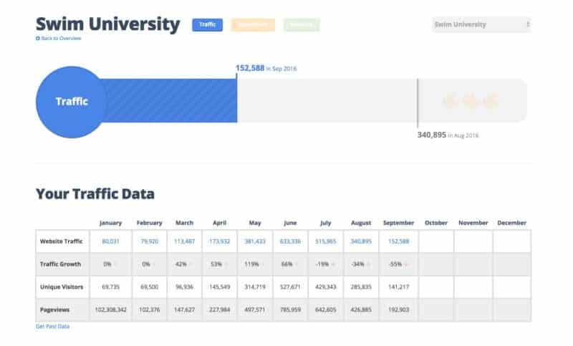Open the Swim University site dropdown
Viewport: 573px width, 346px height.
[x=481, y=24]
